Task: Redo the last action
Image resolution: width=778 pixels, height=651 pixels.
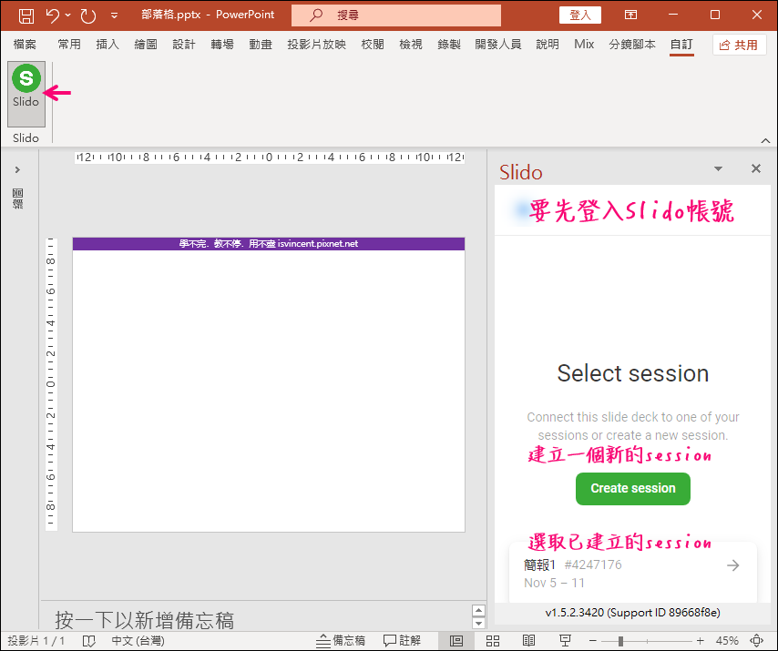Action: point(88,15)
